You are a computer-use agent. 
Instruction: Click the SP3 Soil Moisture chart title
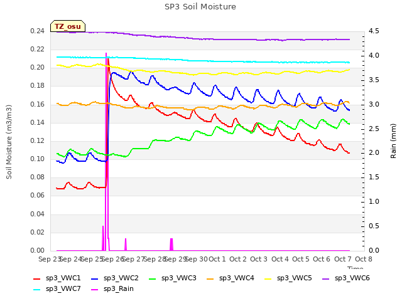pyautogui.click(x=200, y=7)
